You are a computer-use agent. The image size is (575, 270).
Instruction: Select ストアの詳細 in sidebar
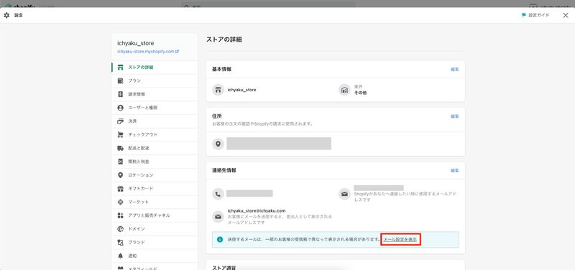(x=155, y=67)
